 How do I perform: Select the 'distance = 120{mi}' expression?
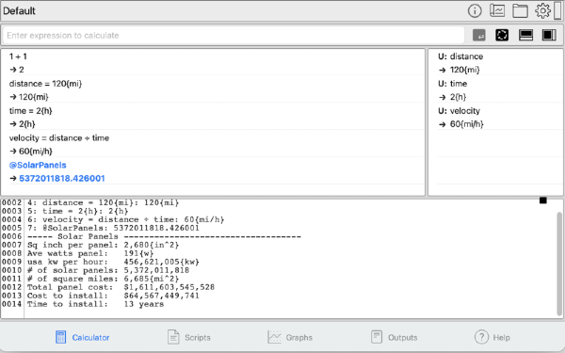coord(45,84)
